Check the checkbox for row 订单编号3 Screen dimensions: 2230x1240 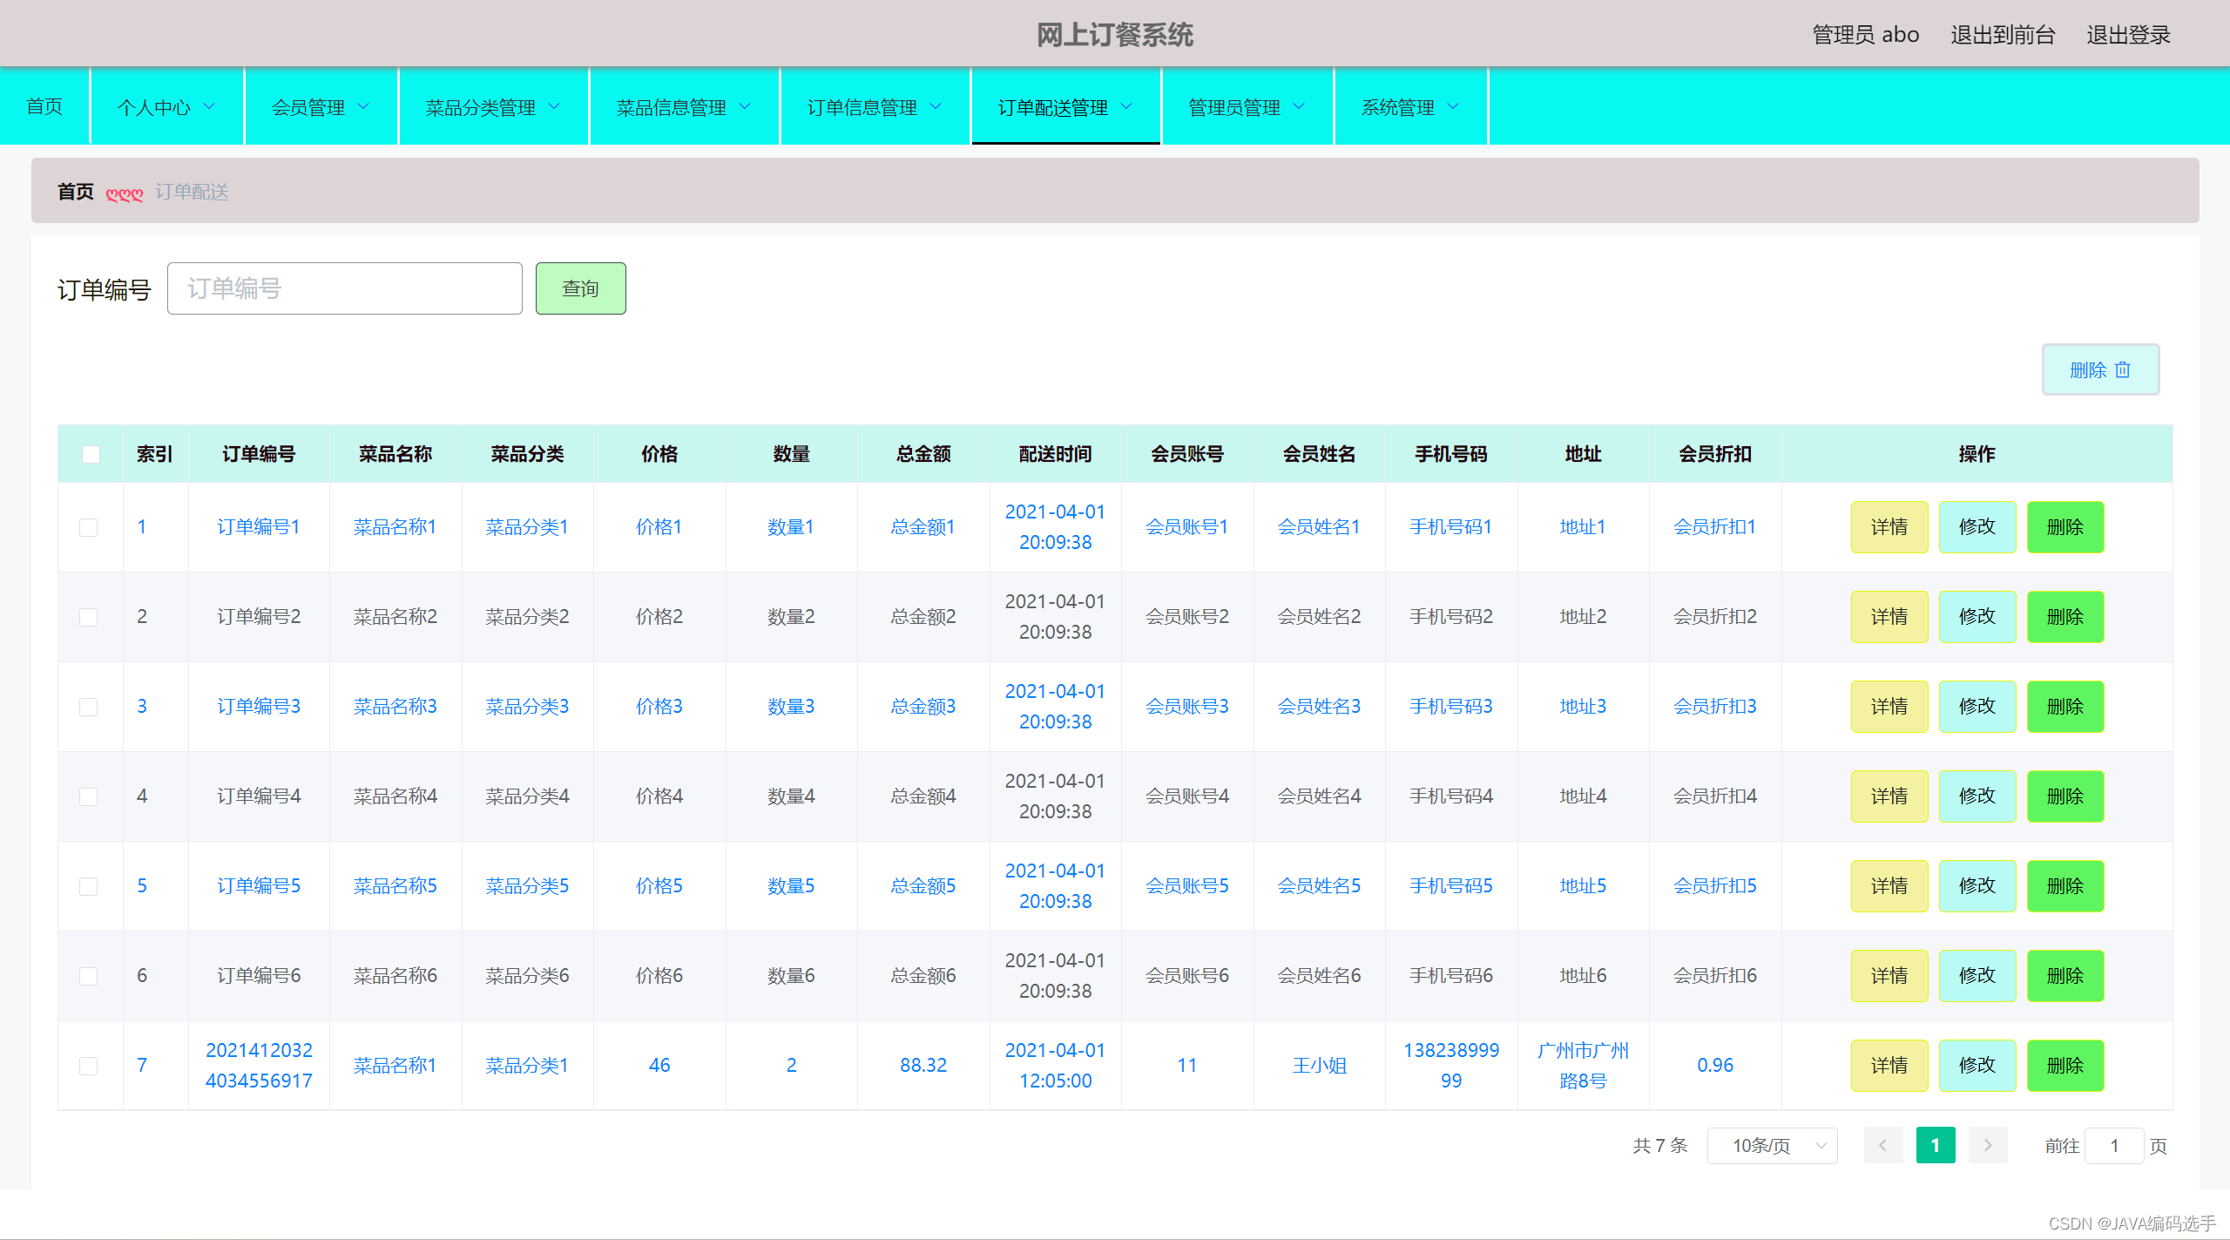point(89,707)
